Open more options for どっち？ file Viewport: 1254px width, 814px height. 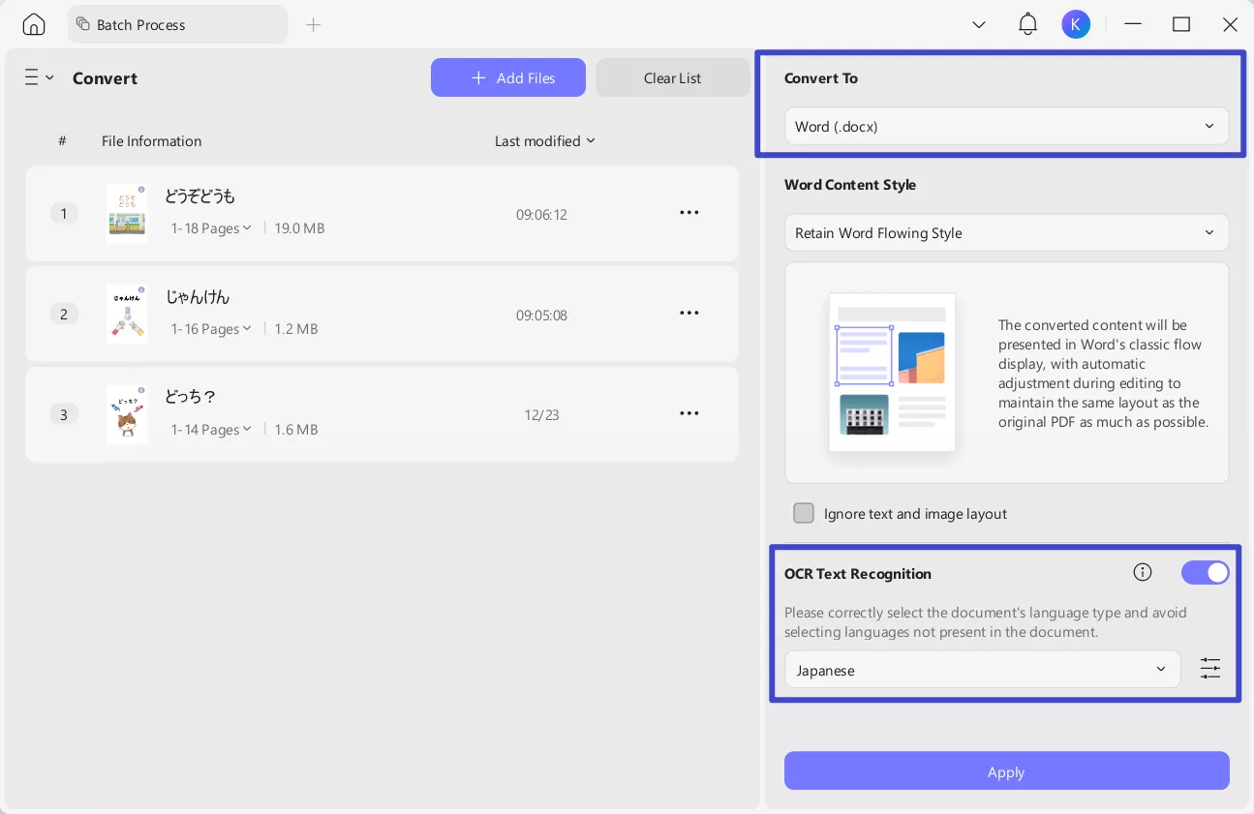(x=688, y=414)
